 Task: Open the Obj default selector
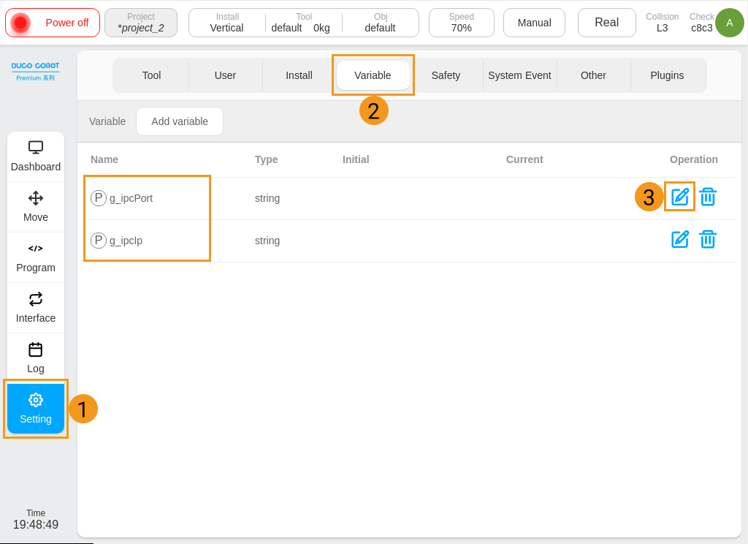coord(380,22)
